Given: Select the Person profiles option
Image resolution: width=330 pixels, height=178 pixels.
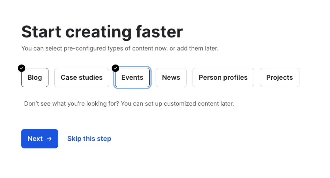Looking at the screenshot, I should coord(223,78).
